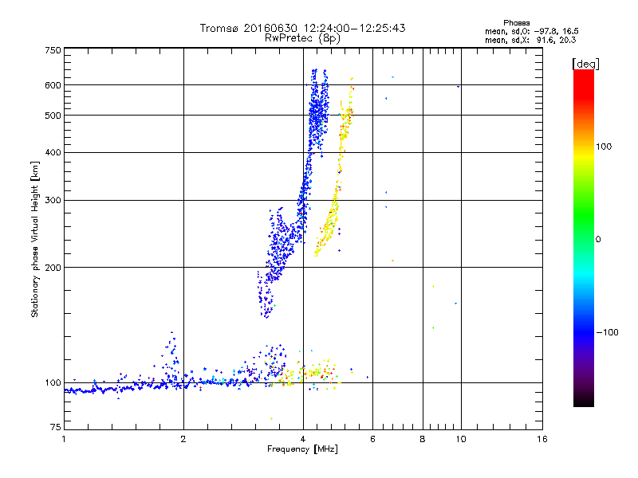Click the '8' x-axis tick label
The height and width of the screenshot is (478, 638).
(423, 439)
